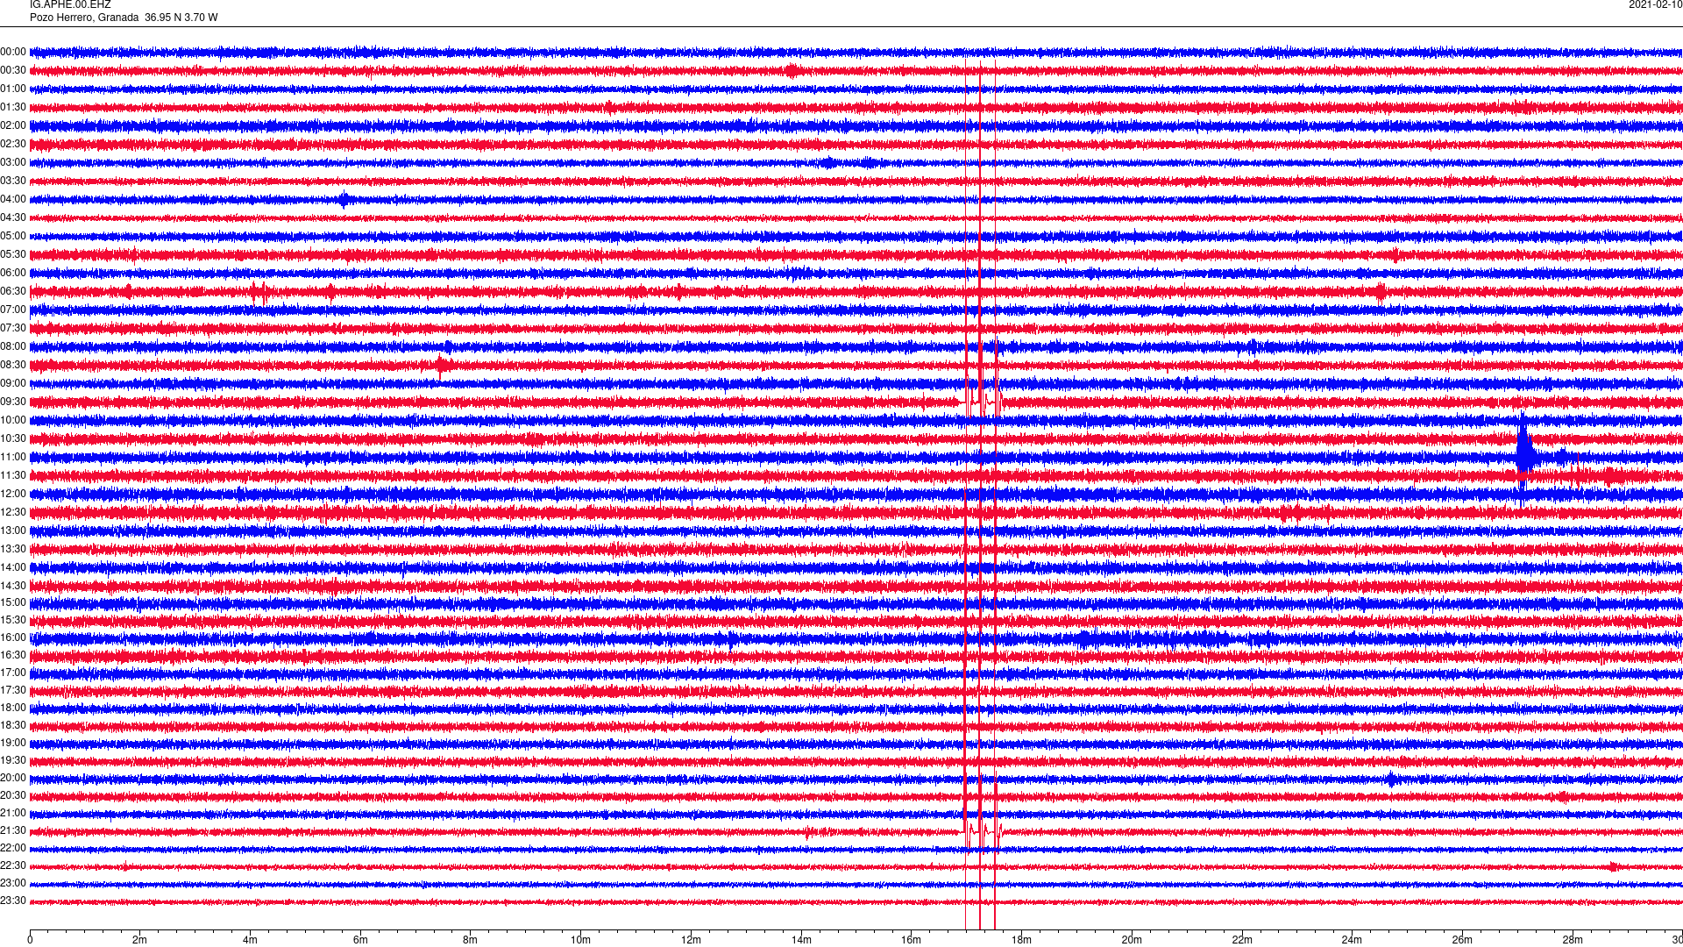The image size is (1683, 947).
Task: Click the 24m axis tick label
Action: point(1352,940)
